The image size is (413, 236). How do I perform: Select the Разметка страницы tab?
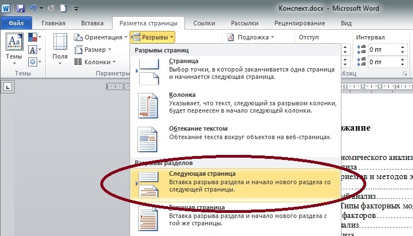click(148, 23)
